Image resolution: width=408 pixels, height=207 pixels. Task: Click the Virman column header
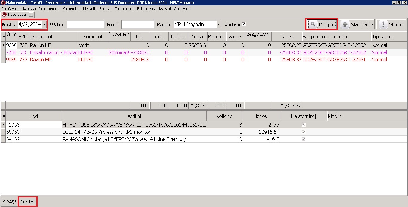[x=198, y=36]
